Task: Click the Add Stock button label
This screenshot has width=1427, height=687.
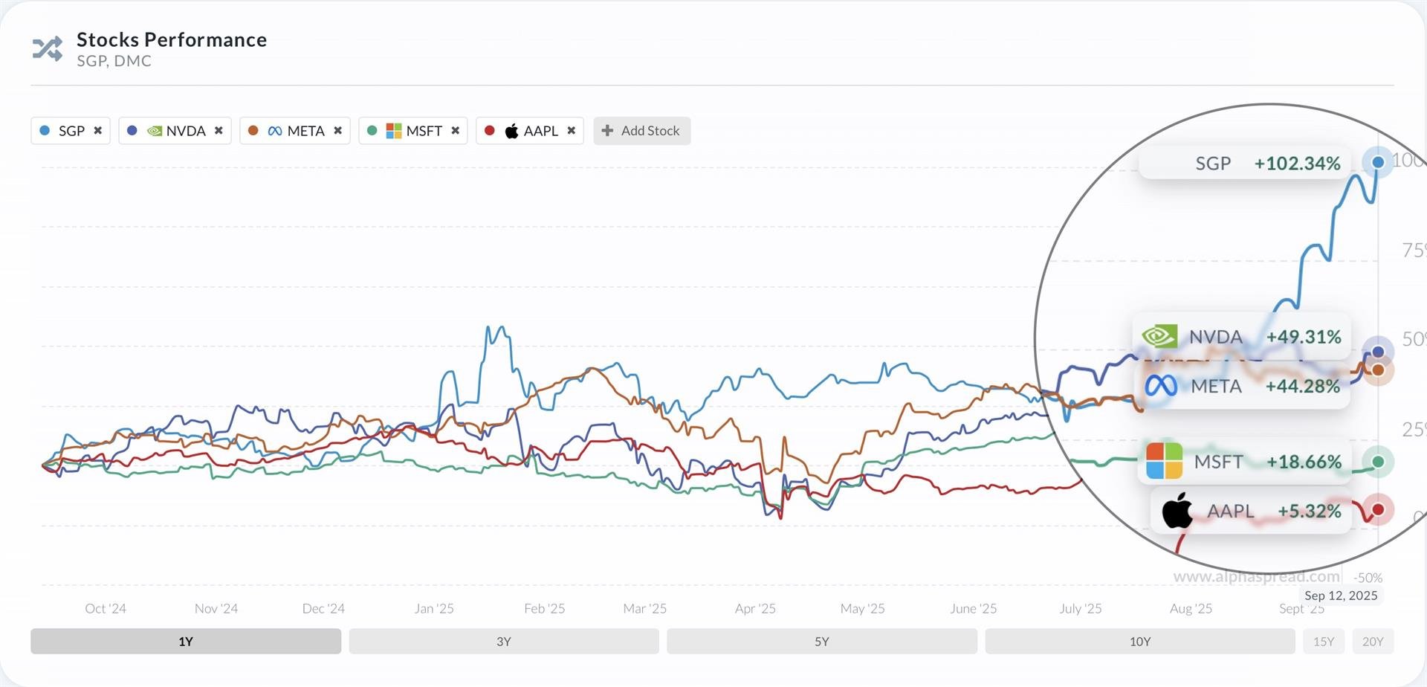Action: [x=650, y=131]
